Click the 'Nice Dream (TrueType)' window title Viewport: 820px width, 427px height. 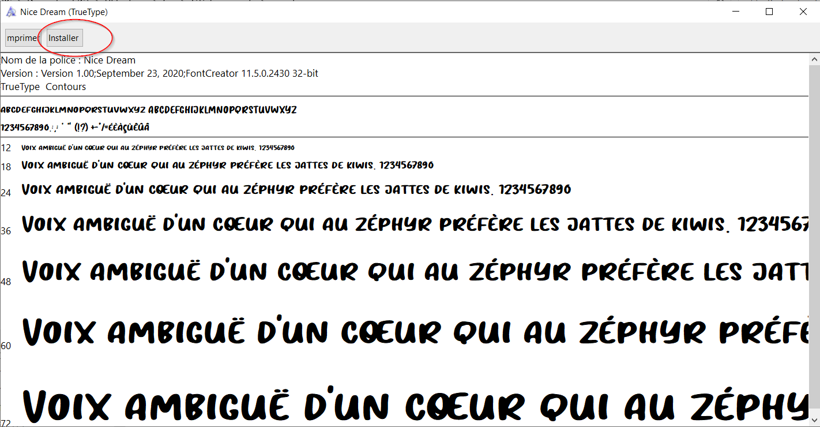(64, 12)
